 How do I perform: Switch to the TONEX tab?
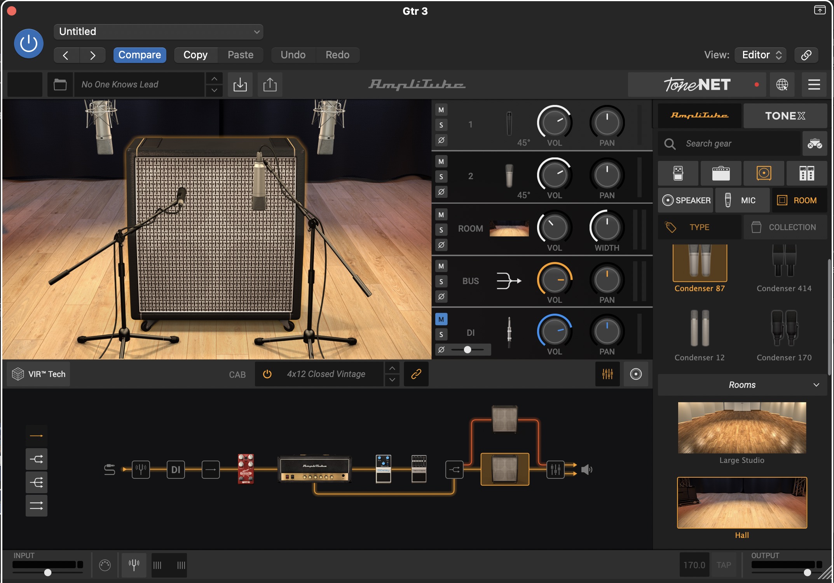[785, 116]
